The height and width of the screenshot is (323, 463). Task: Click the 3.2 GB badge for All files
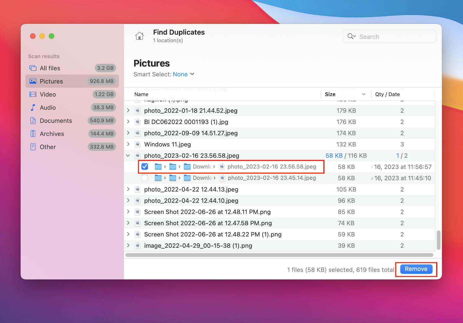point(105,68)
